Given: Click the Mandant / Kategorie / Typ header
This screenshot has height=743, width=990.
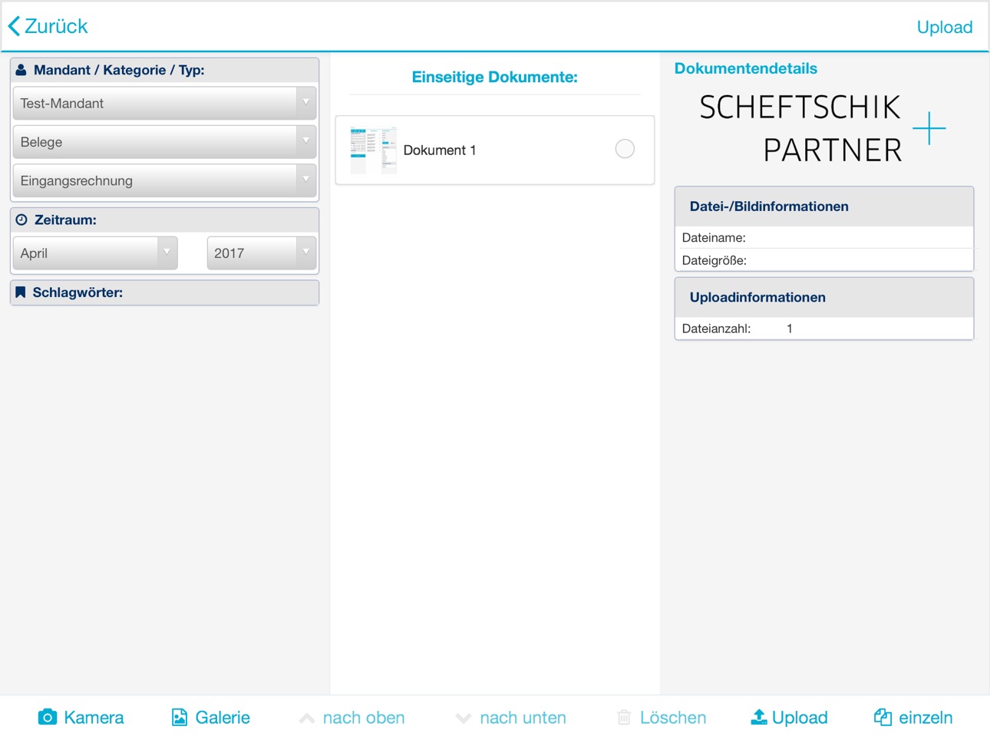Looking at the screenshot, I should 164,70.
